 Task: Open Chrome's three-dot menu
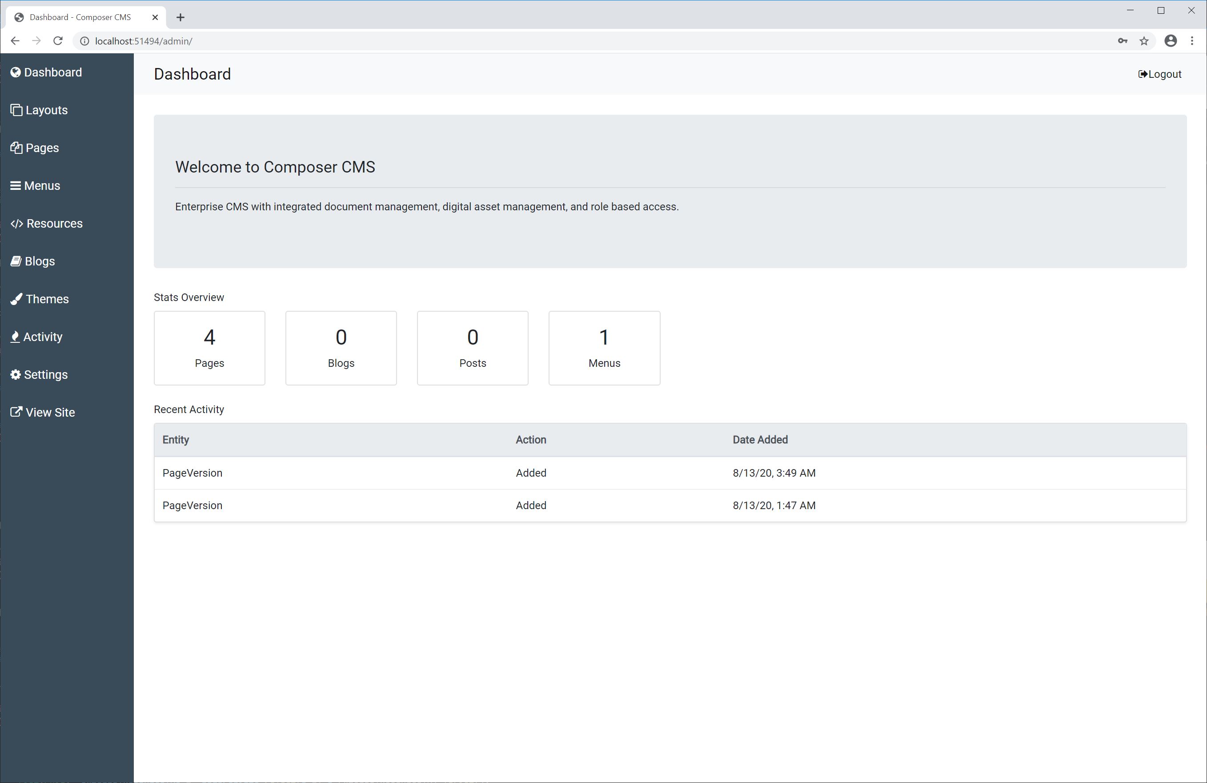[1192, 41]
